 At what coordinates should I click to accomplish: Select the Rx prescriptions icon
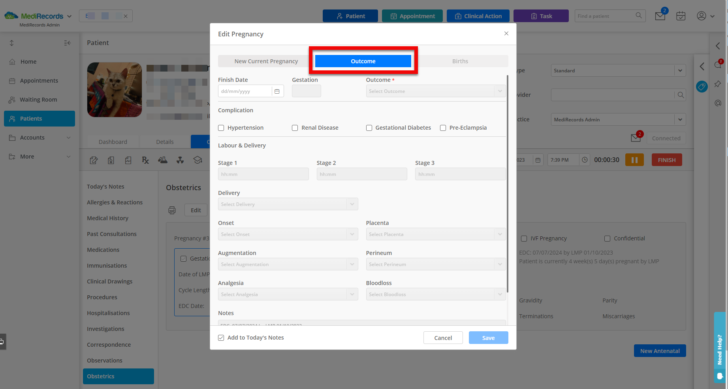click(145, 160)
